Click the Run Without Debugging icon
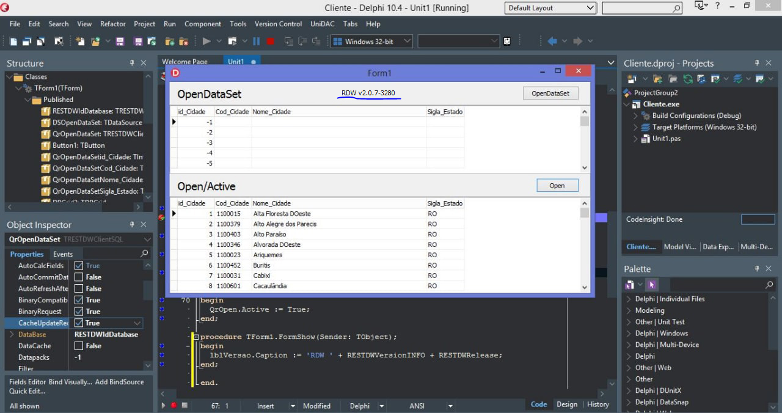 232,41
